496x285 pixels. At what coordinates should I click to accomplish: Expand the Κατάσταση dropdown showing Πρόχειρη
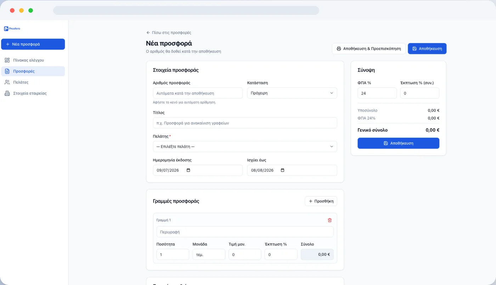(x=292, y=93)
